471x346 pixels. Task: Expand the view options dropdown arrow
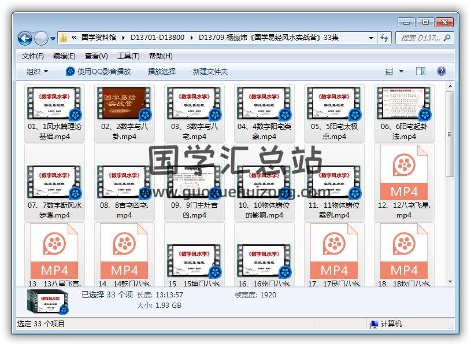click(x=401, y=71)
